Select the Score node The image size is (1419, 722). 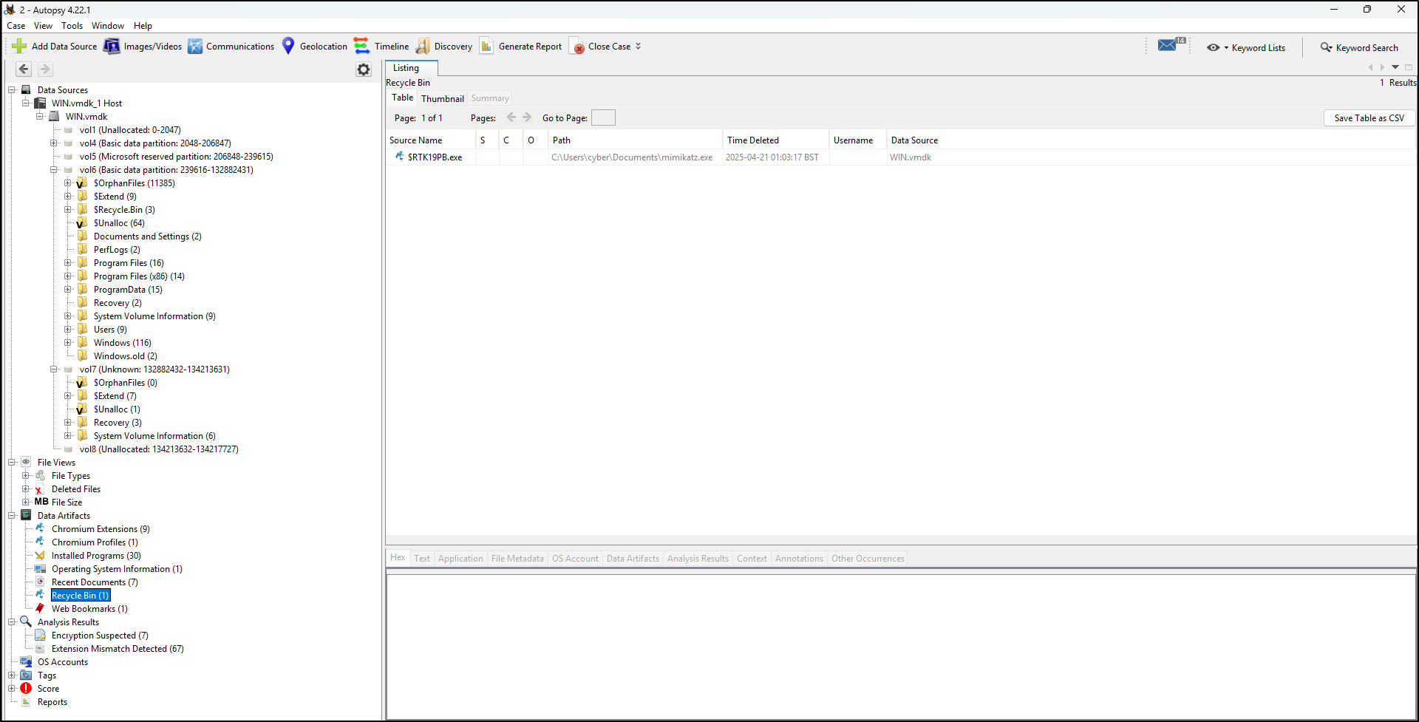point(48,689)
